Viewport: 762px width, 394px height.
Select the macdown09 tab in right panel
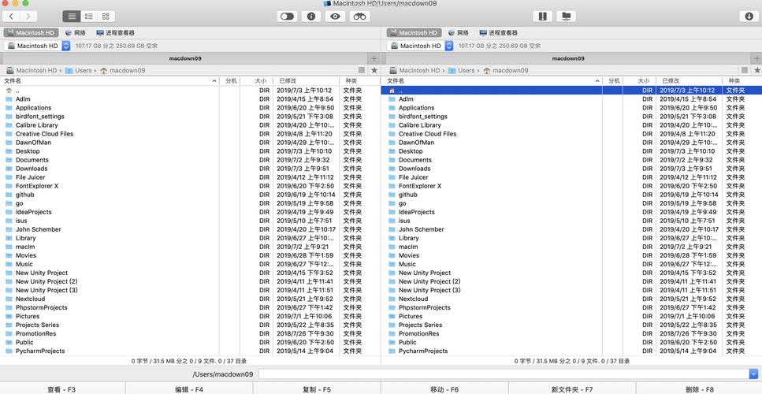tap(567, 58)
